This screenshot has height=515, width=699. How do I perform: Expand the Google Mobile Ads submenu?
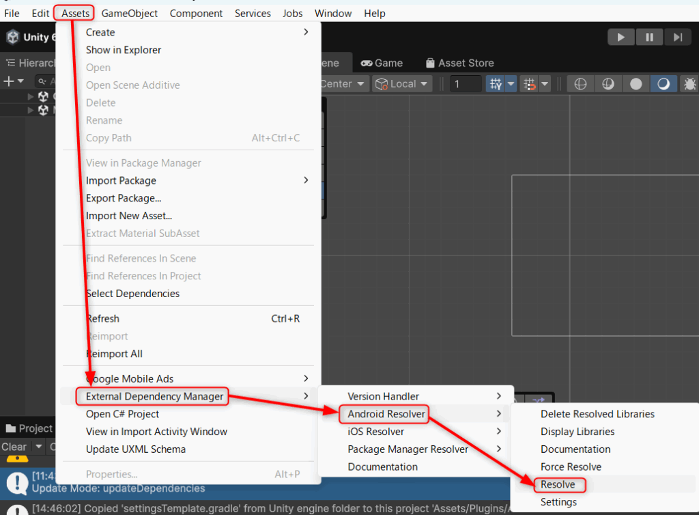(x=188, y=378)
